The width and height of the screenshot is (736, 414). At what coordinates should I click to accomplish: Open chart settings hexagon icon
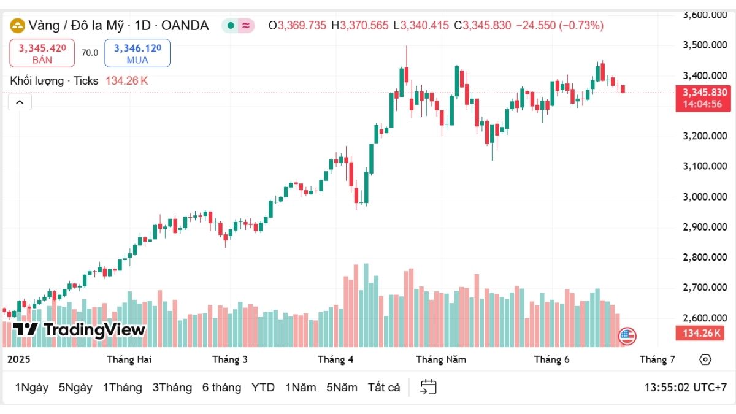[705, 359]
